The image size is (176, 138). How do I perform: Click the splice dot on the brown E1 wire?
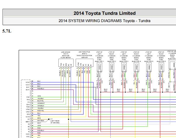(69, 119)
